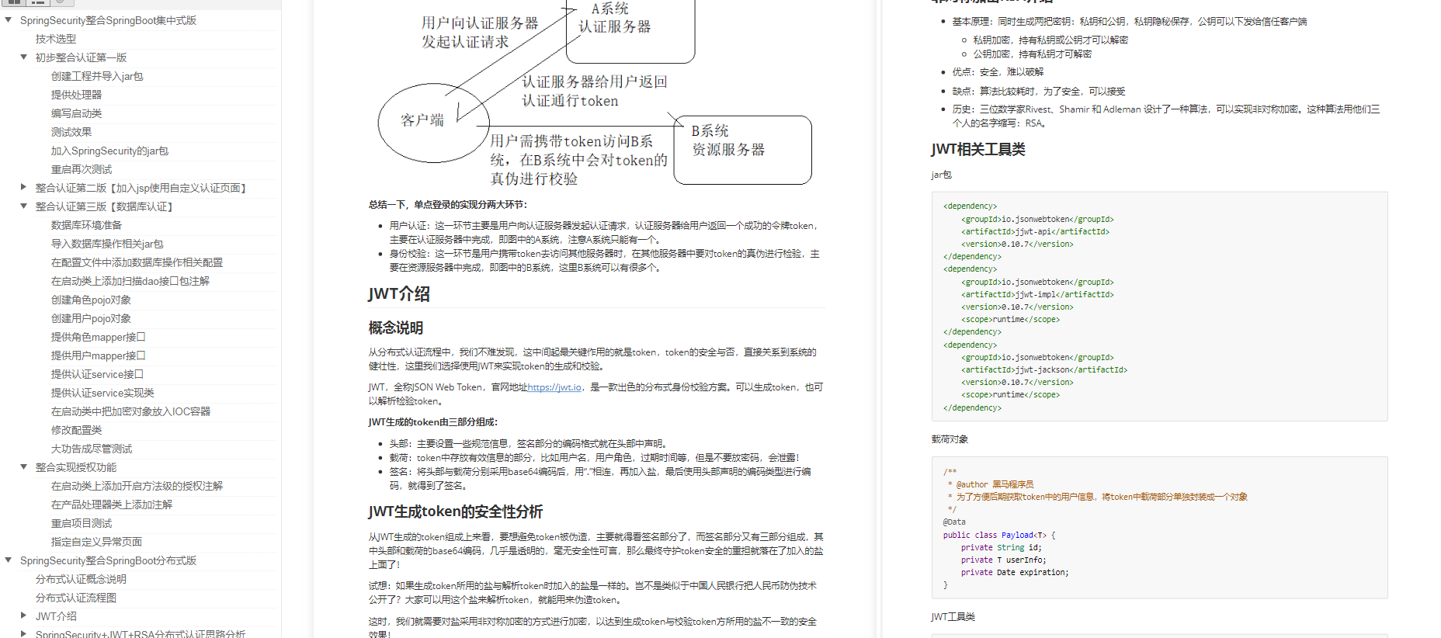Click the JWT工具类 label on right page

pyautogui.click(x=953, y=617)
